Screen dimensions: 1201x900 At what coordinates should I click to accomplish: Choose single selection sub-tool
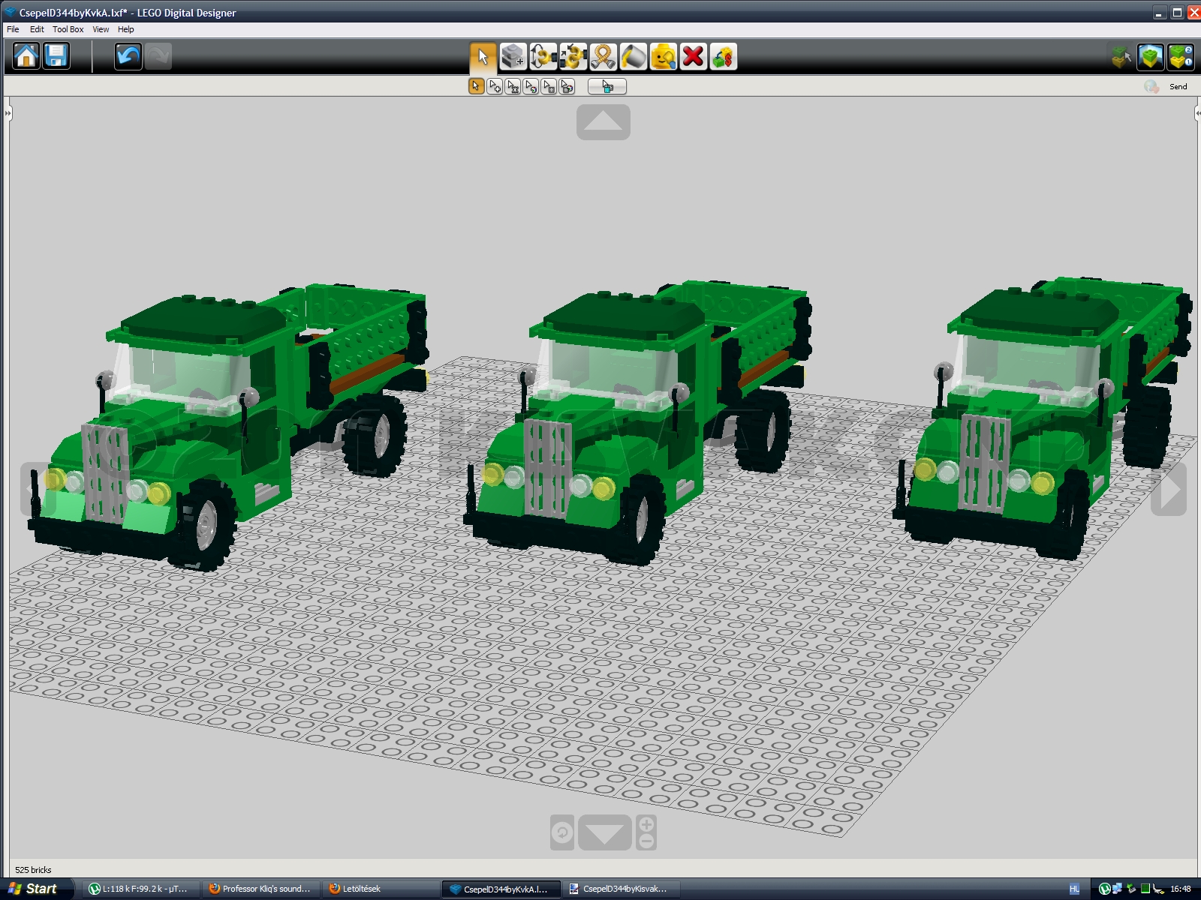point(476,86)
